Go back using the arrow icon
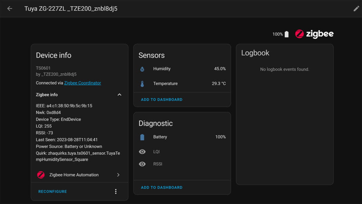 pyautogui.click(x=10, y=8)
